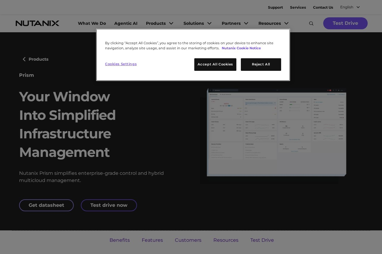
Task: Open the English language dropdown
Action: click(x=350, y=7)
